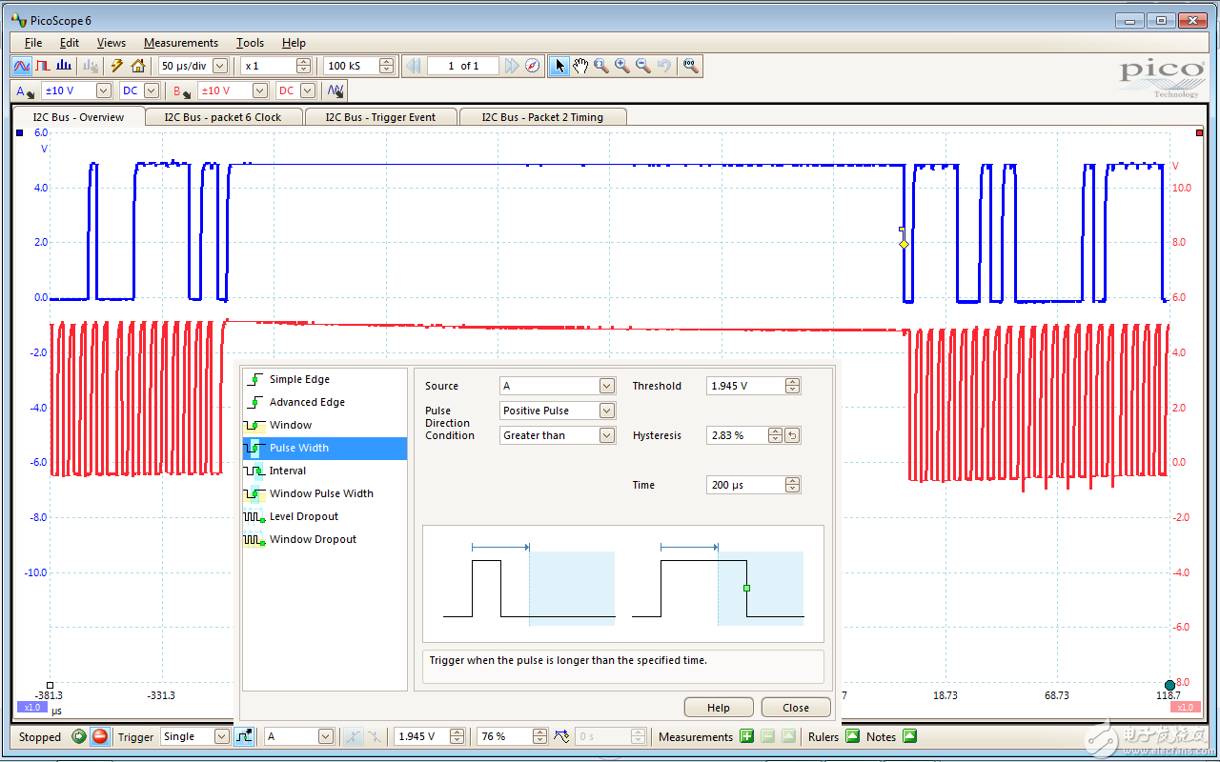
Task: Click the green start capture button
Action: [79, 736]
